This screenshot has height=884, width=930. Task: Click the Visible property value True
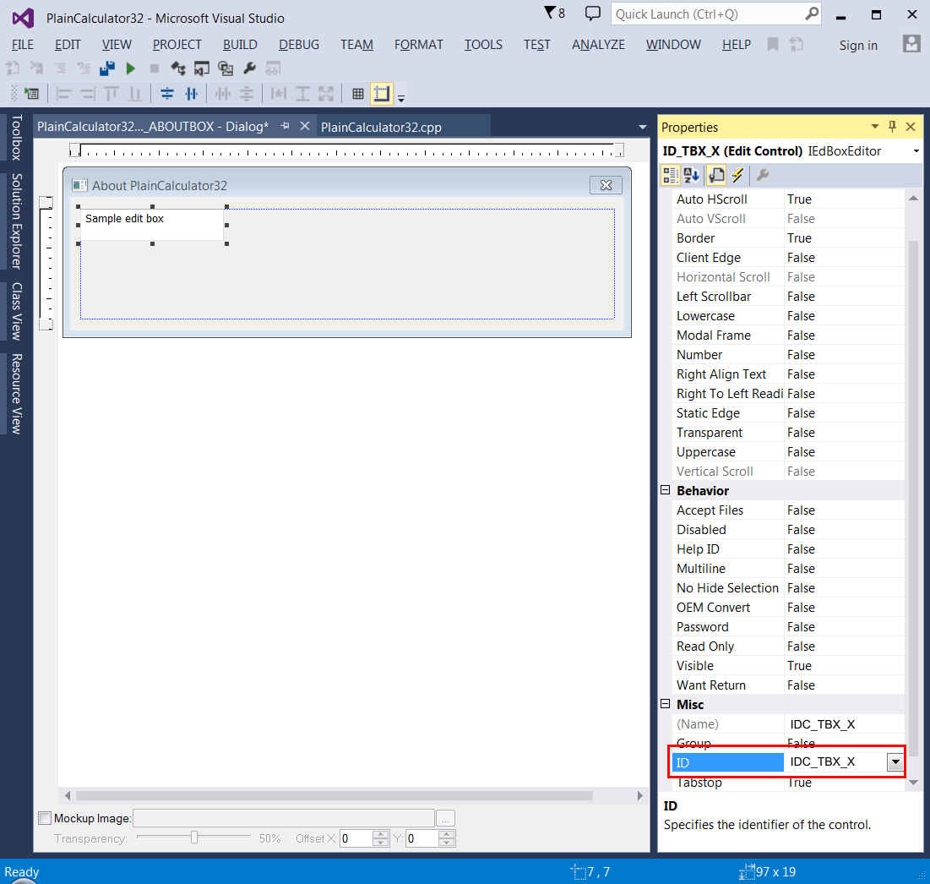(x=799, y=666)
